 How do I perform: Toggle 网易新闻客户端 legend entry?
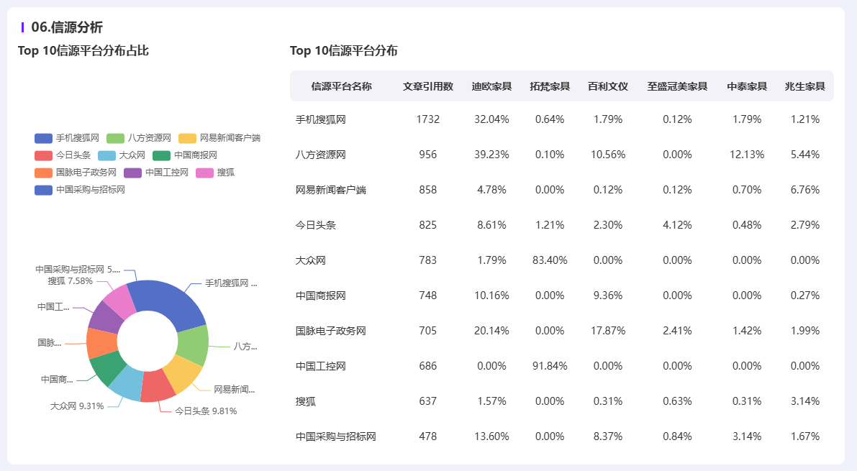(x=219, y=138)
